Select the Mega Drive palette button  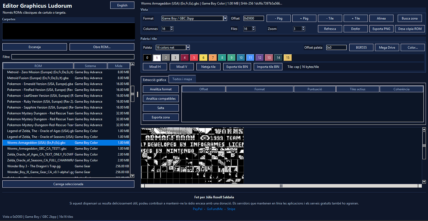pos(387,48)
